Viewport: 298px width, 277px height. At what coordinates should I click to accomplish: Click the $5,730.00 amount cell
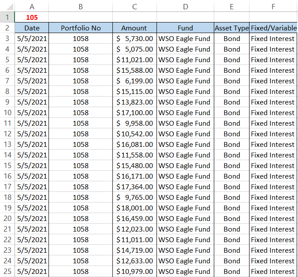134,38
